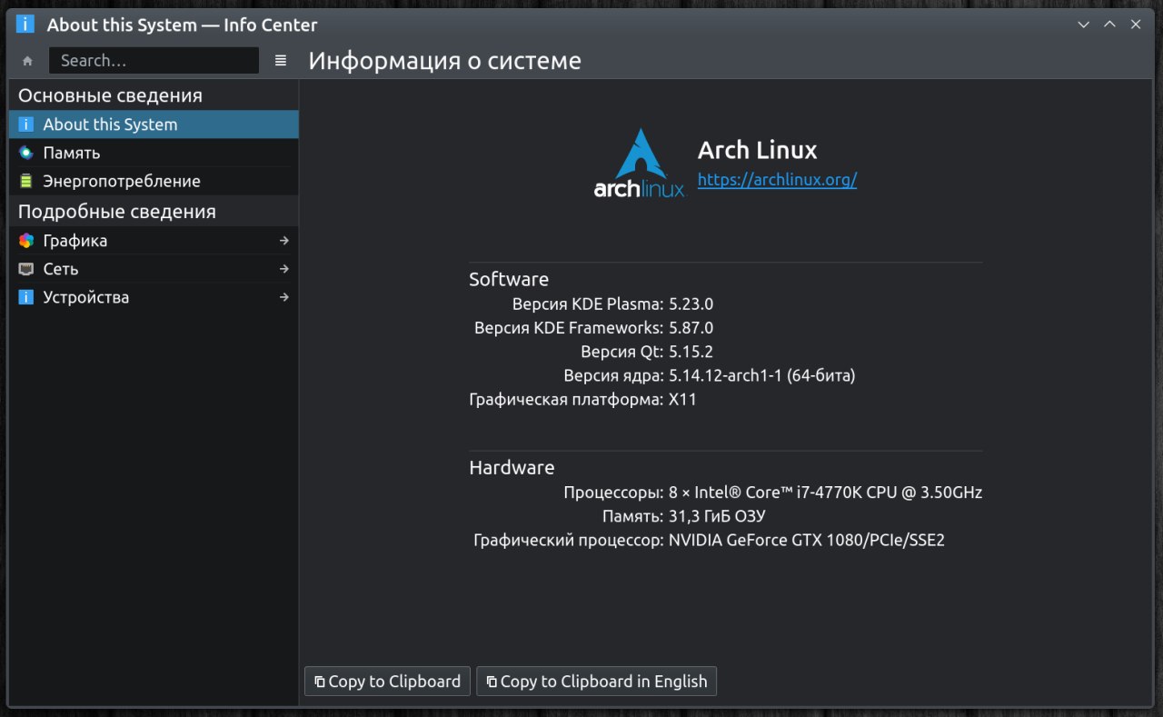Click the About this System info icon

(x=26, y=124)
